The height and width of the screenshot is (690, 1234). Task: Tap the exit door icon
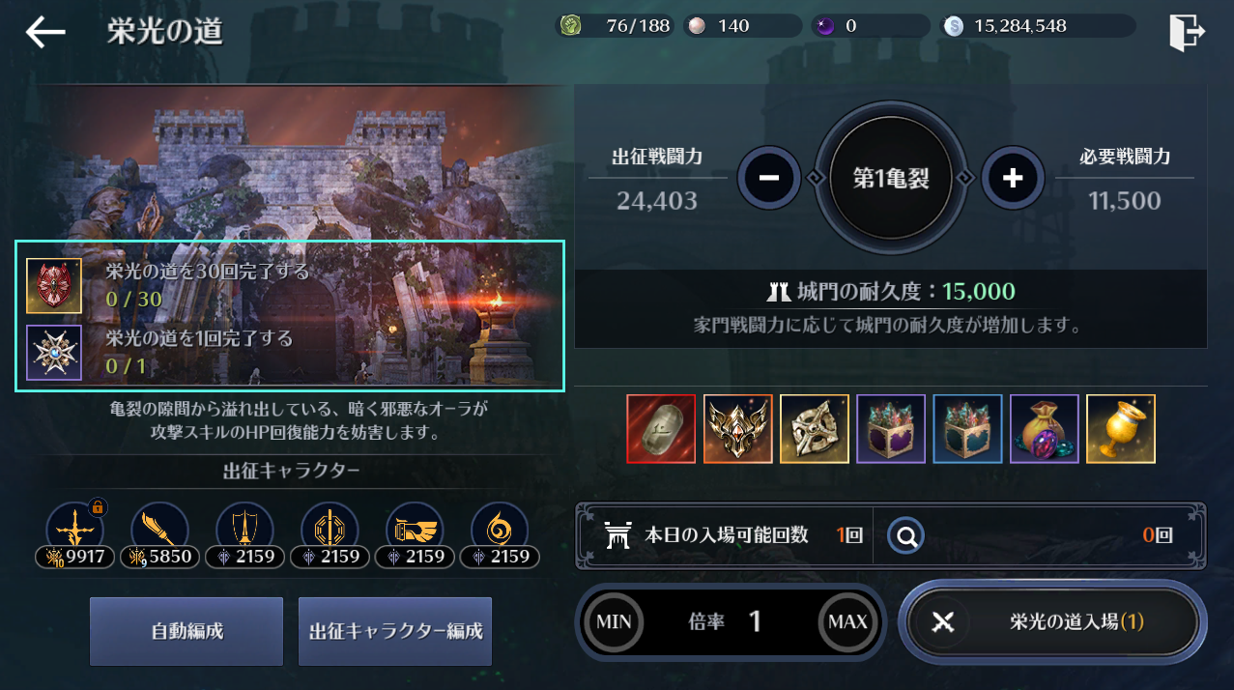pyautogui.click(x=1186, y=31)
